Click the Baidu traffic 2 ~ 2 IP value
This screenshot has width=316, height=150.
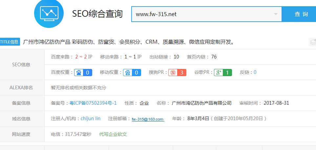pos(84,57)
